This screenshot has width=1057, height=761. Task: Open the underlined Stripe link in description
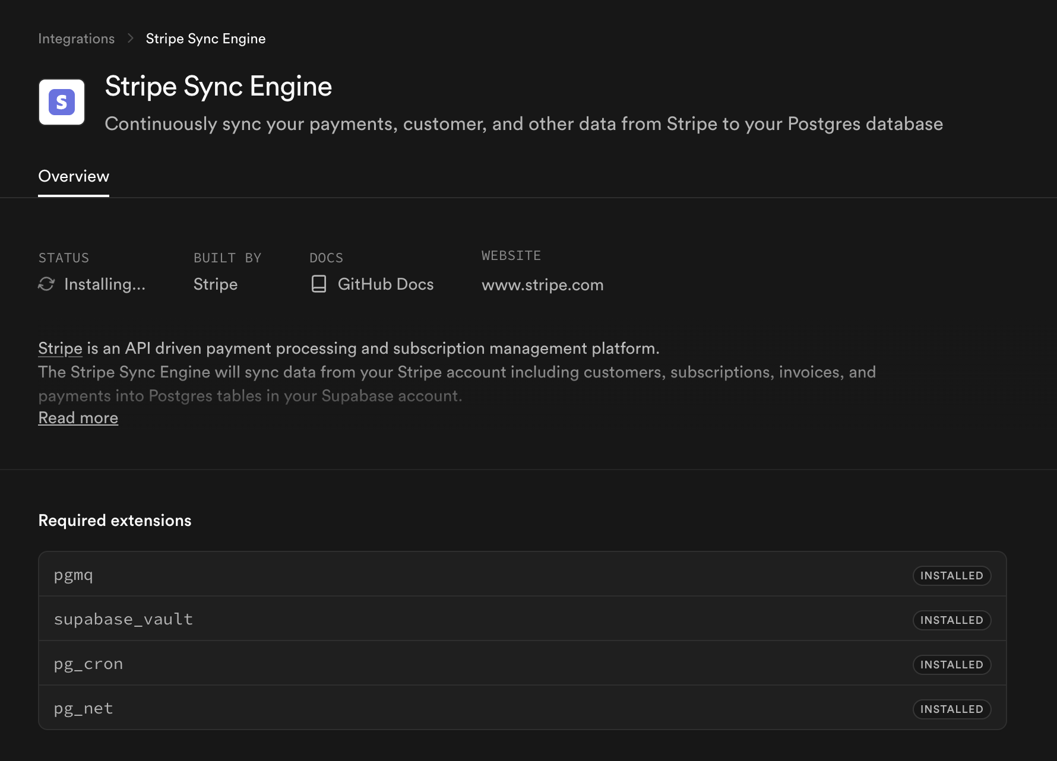(60, 348)
